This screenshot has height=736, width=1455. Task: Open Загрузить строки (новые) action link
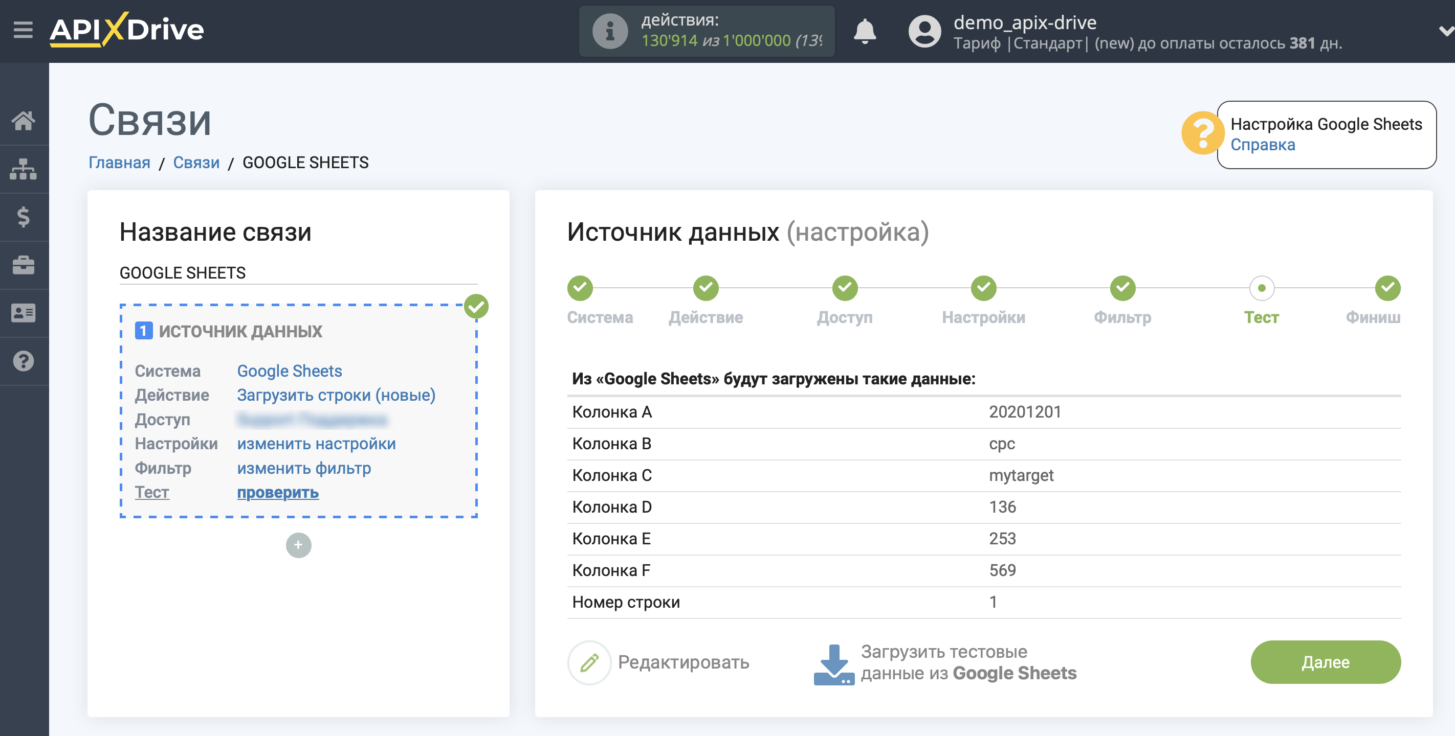(x=336, y=395)
